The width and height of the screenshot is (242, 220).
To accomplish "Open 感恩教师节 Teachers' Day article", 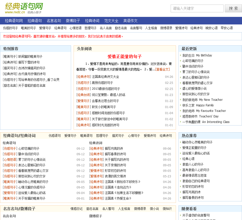I will [x=200, y=116].
